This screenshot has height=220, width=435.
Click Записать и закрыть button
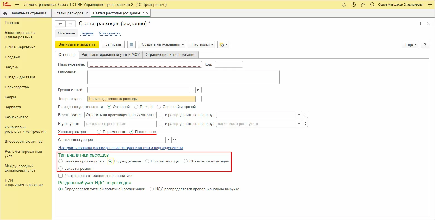[x=77, y=44]
